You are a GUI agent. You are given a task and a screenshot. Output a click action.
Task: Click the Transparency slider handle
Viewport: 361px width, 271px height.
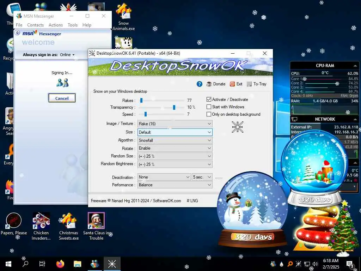tap(174, 107)
